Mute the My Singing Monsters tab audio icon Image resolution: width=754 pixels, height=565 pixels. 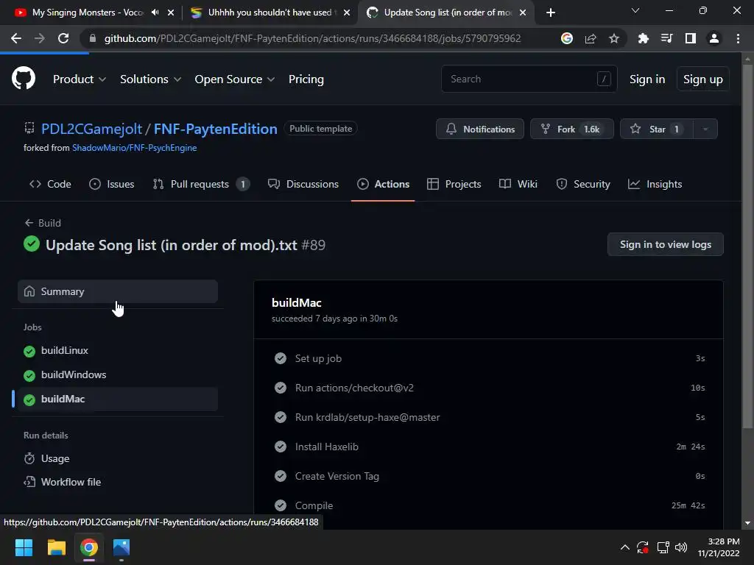click(155, 13)
